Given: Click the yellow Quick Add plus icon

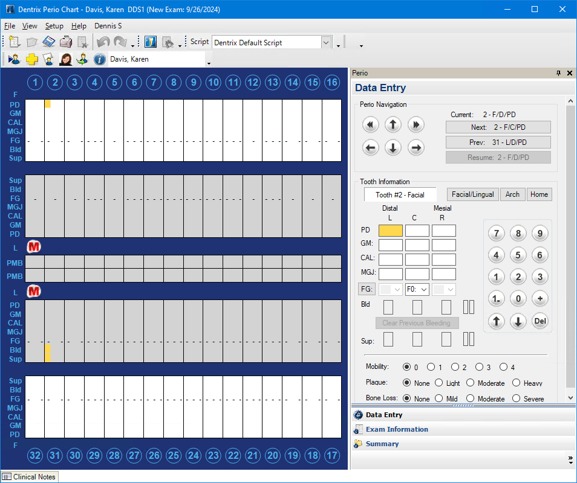Looking at the screenshot, I should [31, 59].
